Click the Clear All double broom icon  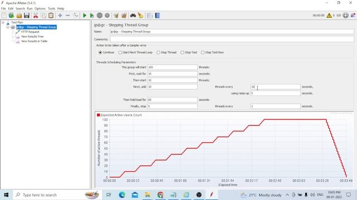[x=124, y=16]
